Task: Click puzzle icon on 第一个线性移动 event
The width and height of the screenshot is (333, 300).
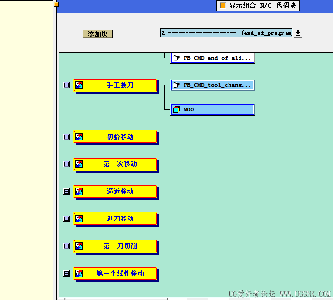Action: 79,273
